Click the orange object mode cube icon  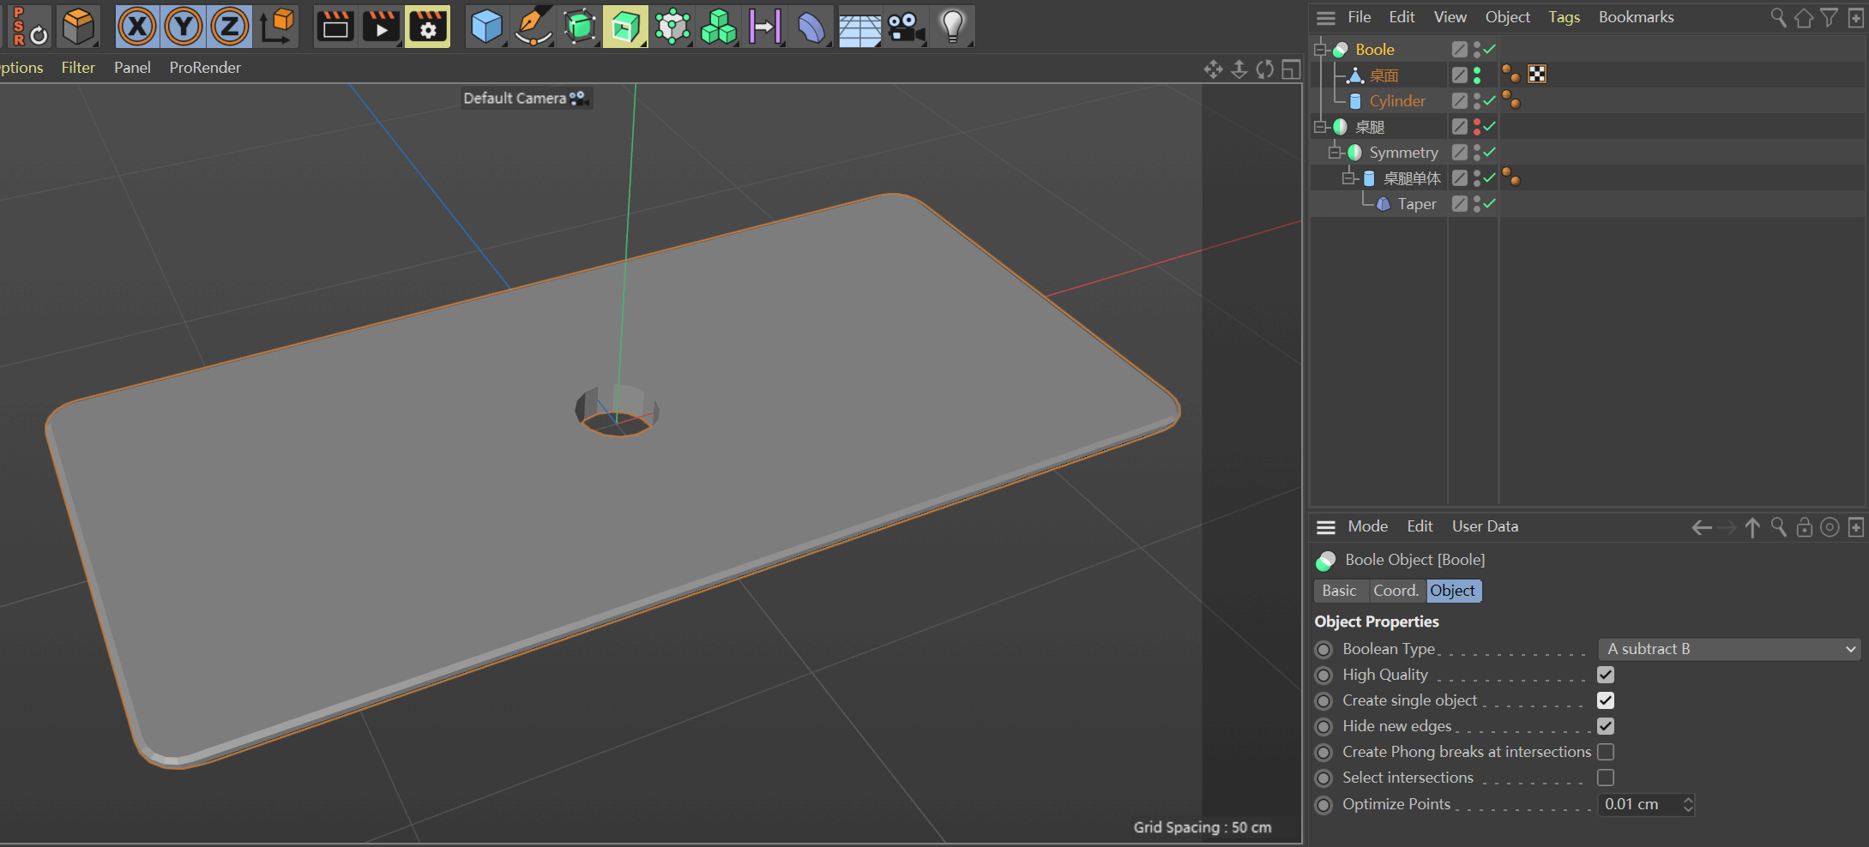click(x=79, y=27)
